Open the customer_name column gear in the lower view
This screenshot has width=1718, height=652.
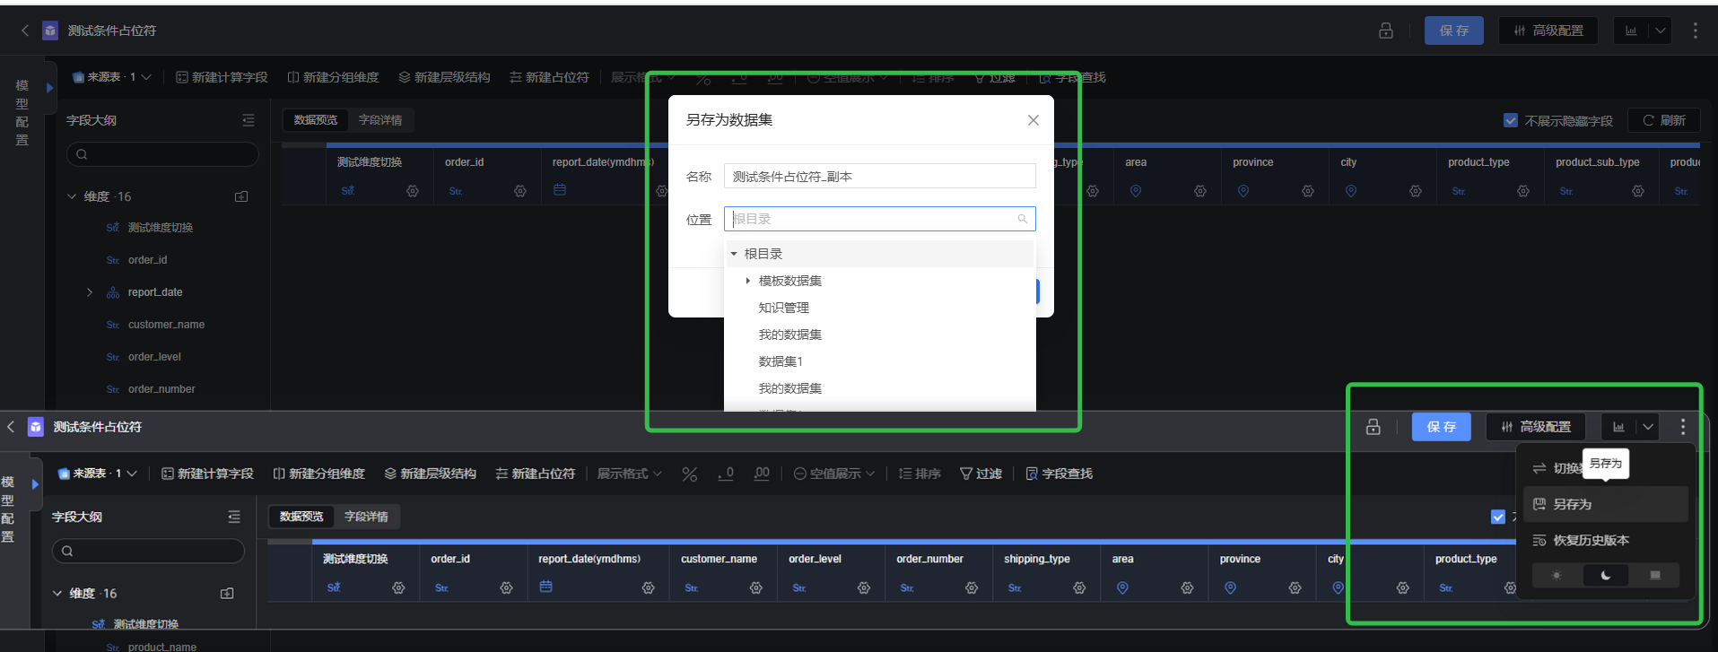[756, 587]
